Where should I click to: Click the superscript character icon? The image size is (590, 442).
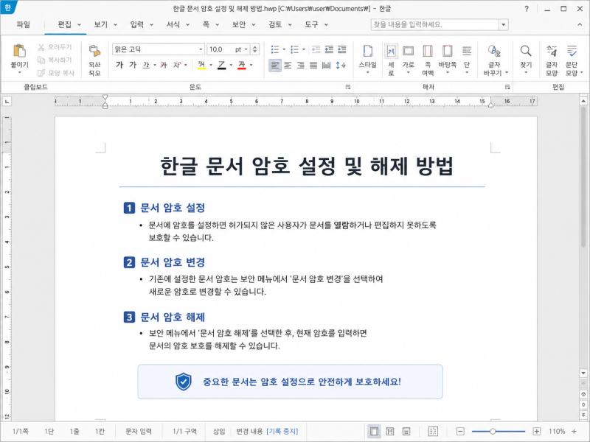[x=177, y=65]
